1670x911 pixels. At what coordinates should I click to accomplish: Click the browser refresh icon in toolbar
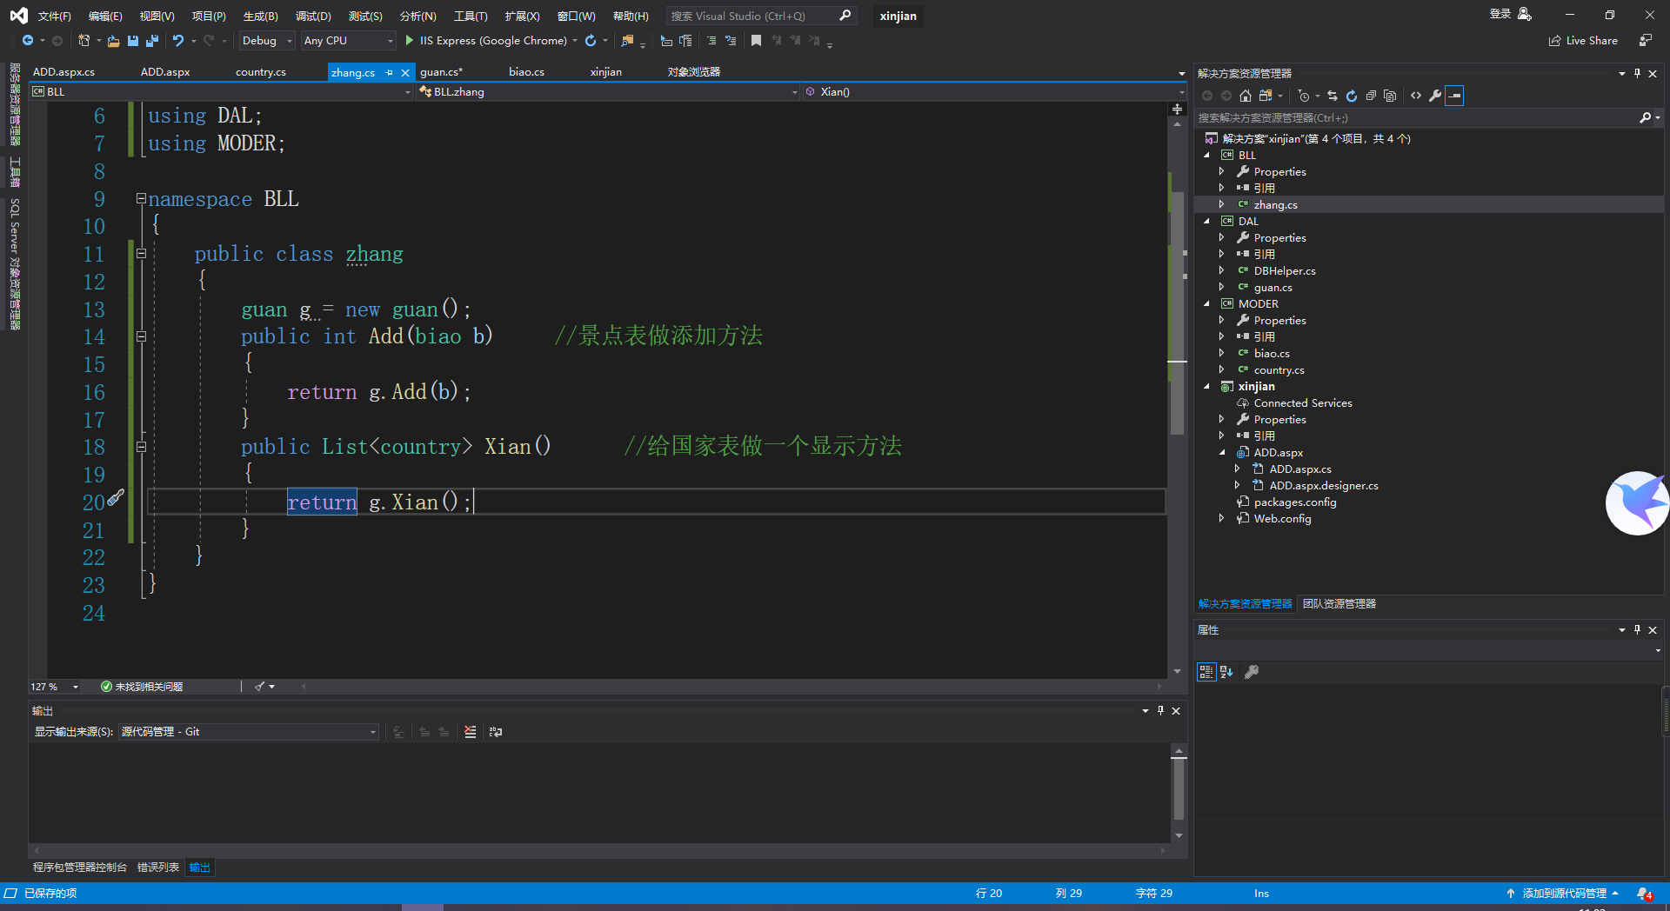(591, 41)
